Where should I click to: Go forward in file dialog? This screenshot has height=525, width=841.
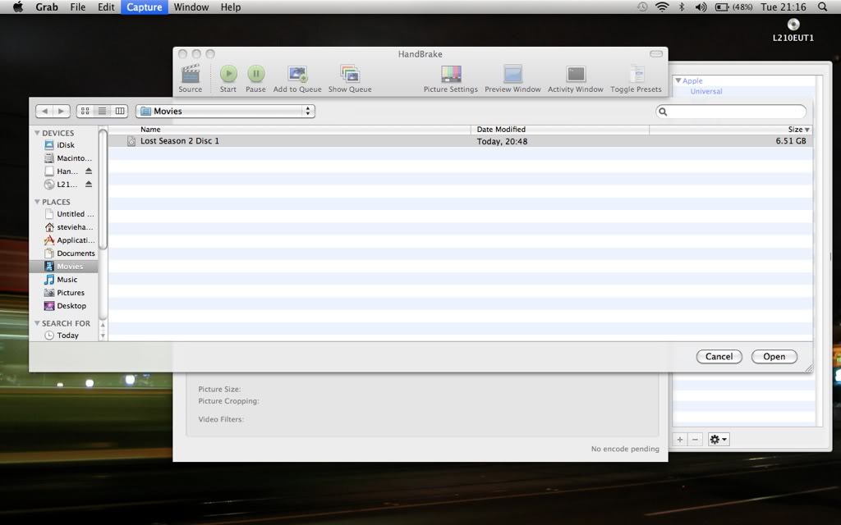point(62,111)
